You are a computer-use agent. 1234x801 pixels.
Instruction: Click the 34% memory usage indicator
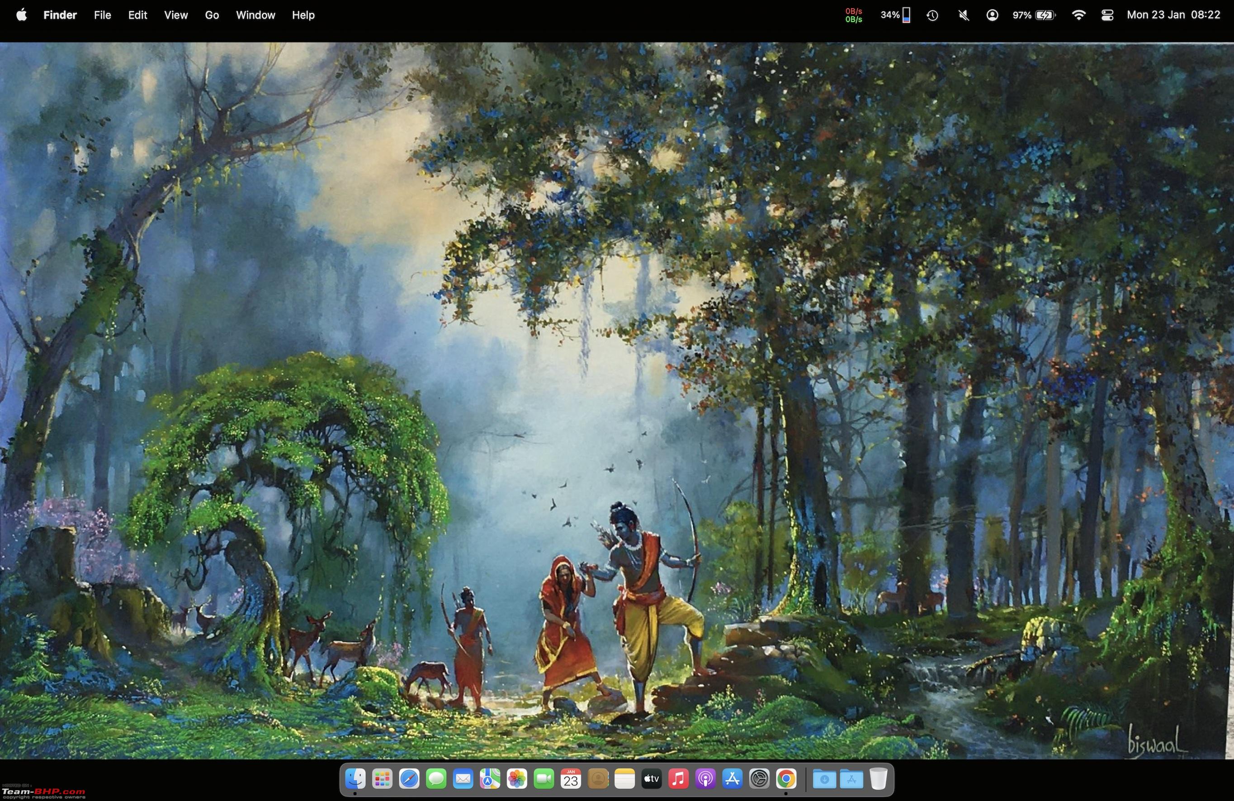click(x=895, y=15)
